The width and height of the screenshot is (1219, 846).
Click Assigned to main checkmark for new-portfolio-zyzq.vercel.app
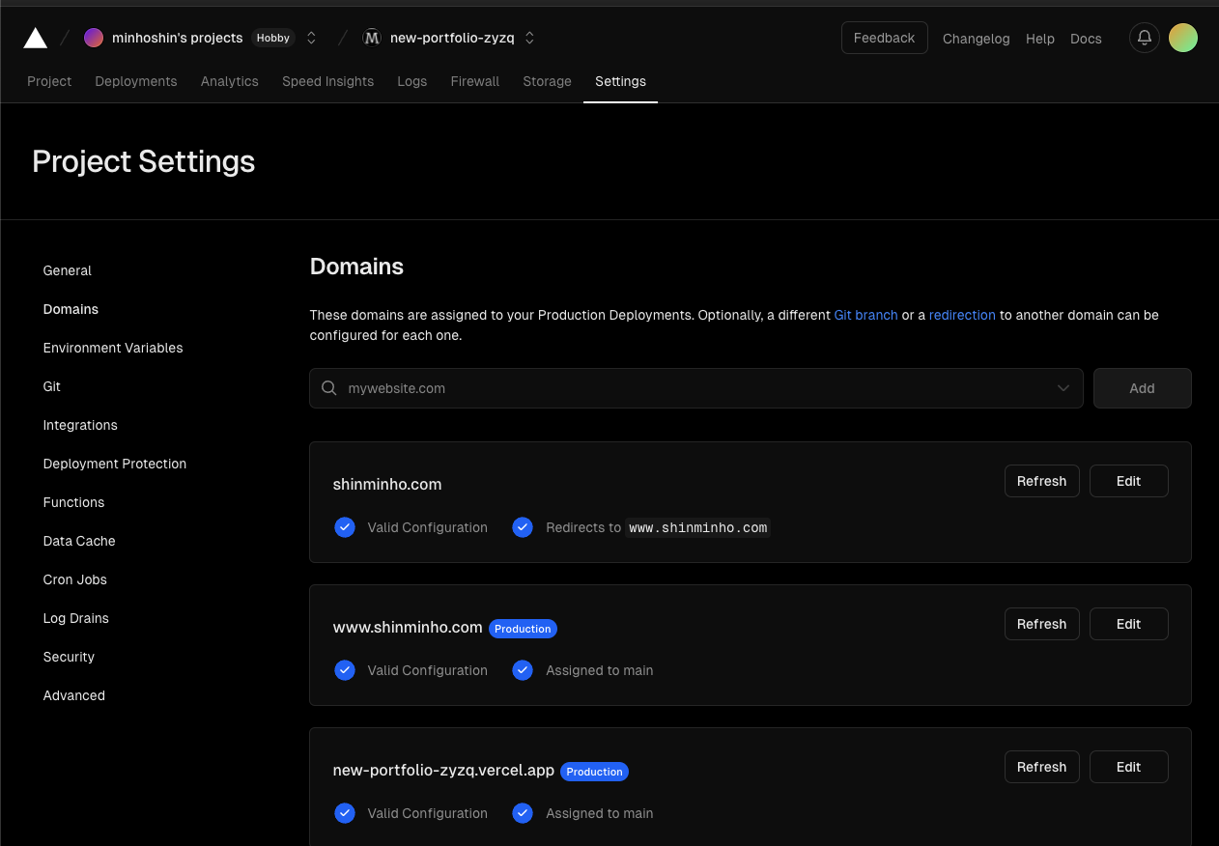[x=523, y=813]
